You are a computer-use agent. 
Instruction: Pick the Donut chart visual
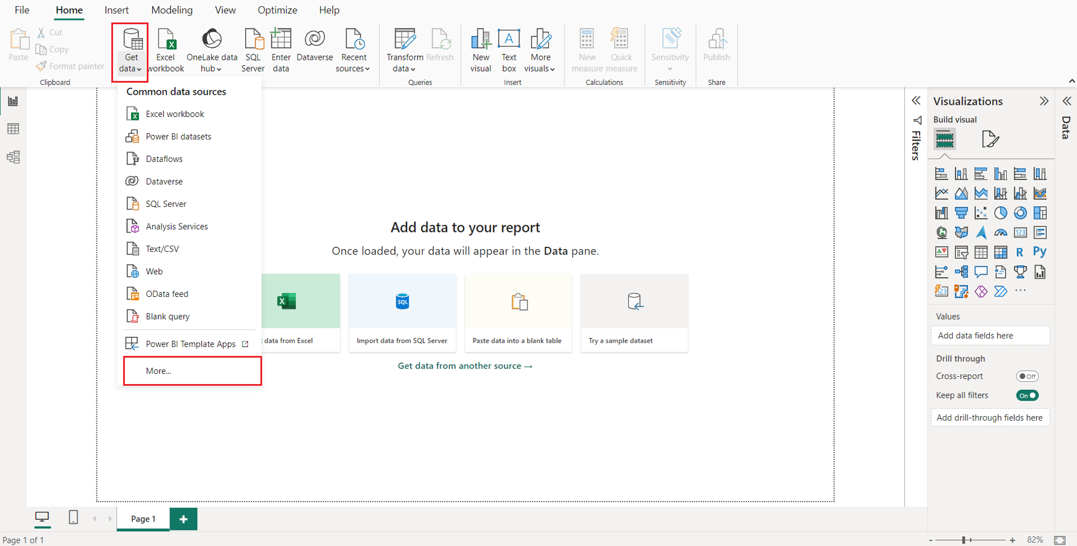point(1020,213)
